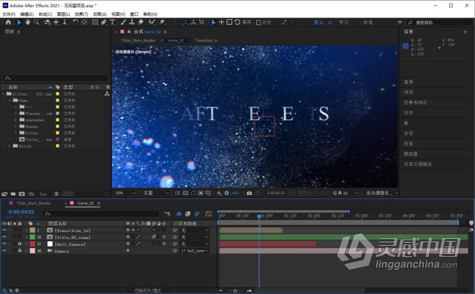Click the trash delete icon in Project panel
Image resolution: width=475 pixels, height=294 pixels.
(56, 194)
